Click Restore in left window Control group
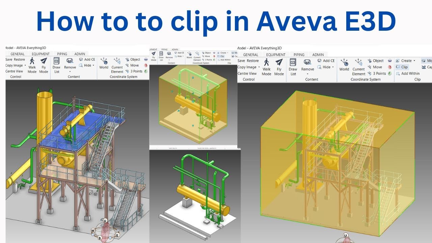Viewport: 432px width, 243px height. [x=20, y=59]
